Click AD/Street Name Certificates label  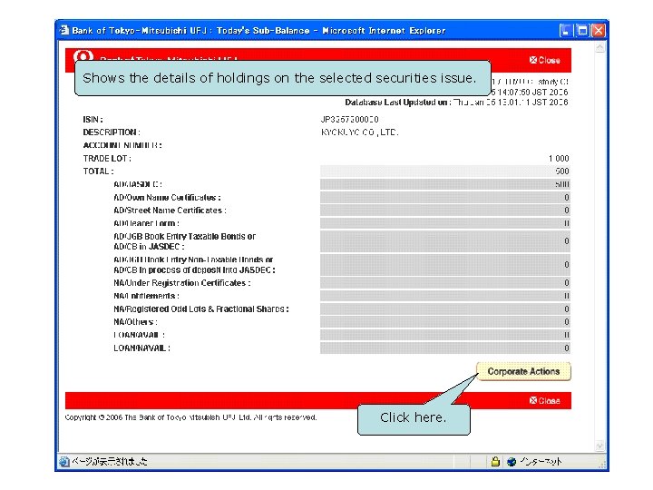(170, 211)
